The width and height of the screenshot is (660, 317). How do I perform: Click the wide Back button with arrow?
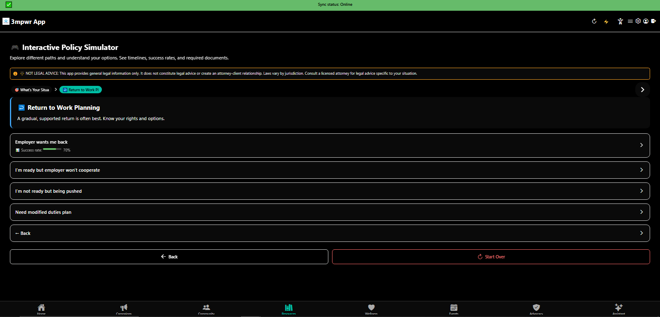coord(169,257)
